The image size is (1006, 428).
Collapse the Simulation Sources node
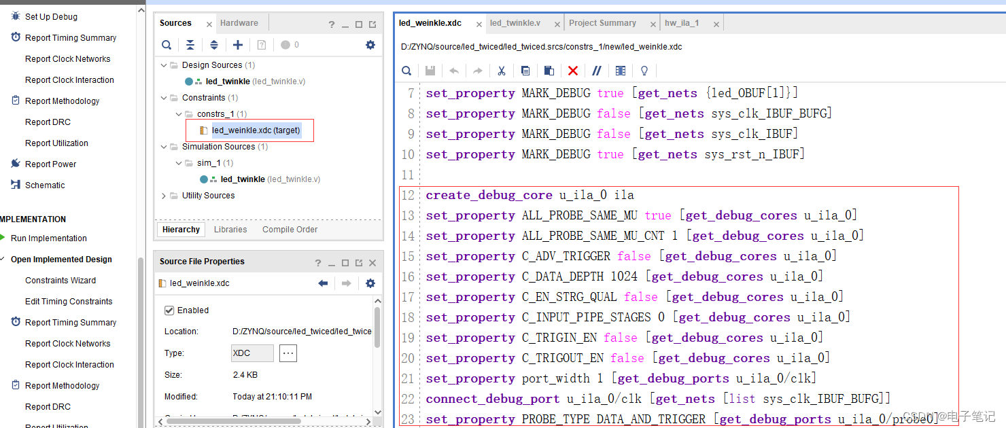[164, 147]
